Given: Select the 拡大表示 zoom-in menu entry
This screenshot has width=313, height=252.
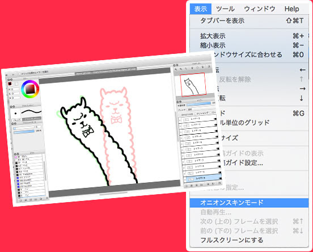Looking at the screenshot, I should (249, 36).
